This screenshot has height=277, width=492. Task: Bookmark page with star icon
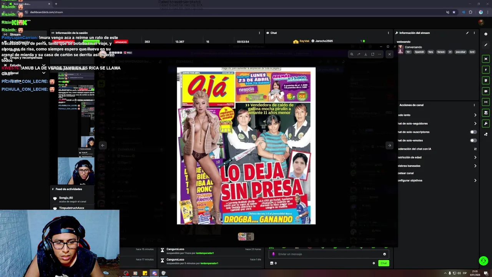[454, 12]
